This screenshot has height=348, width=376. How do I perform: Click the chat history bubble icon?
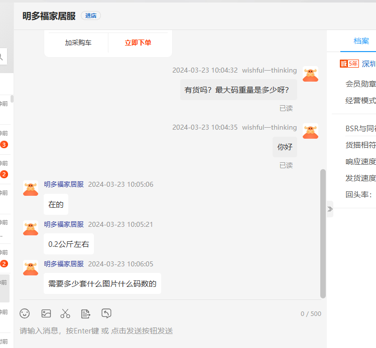pyautogui.click(x=106, y=313)
